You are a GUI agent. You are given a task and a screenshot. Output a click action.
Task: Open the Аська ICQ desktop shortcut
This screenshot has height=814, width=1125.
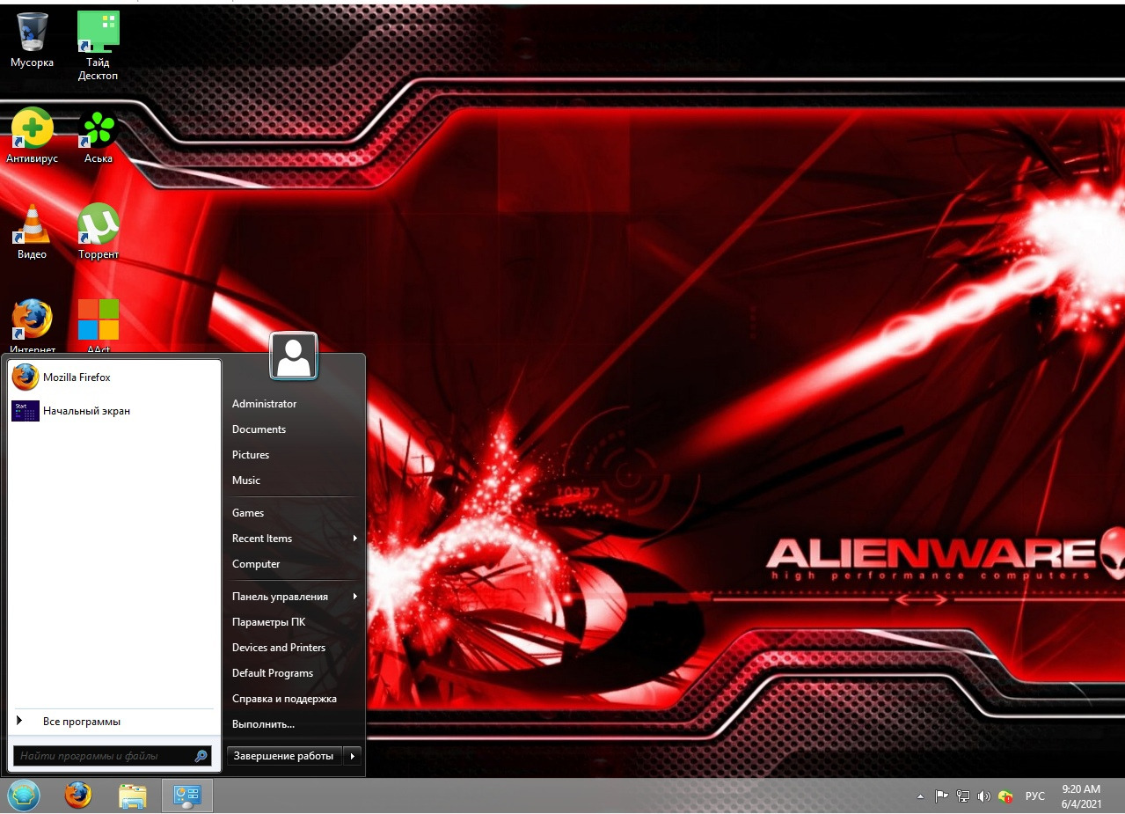99,136
